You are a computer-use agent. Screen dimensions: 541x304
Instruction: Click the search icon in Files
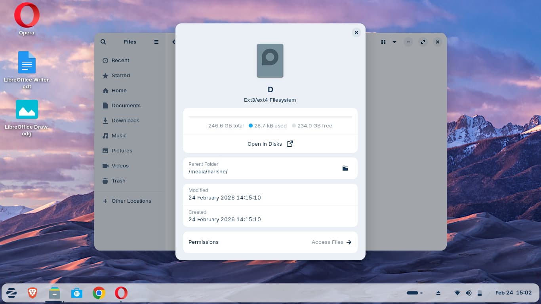click(x=103, y=42)
